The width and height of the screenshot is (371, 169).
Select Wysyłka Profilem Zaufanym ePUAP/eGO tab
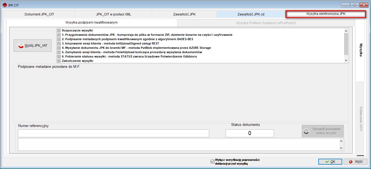[266, 23]
